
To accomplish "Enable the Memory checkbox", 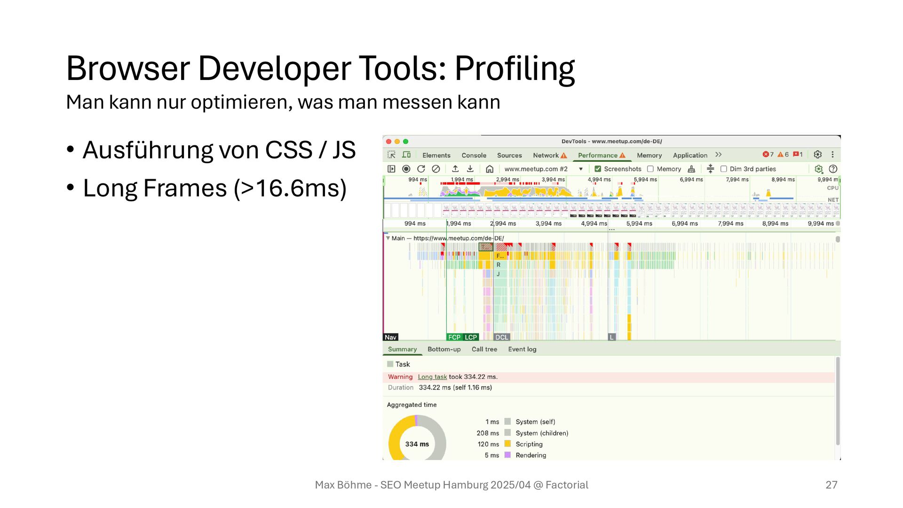I will [650, 169].
